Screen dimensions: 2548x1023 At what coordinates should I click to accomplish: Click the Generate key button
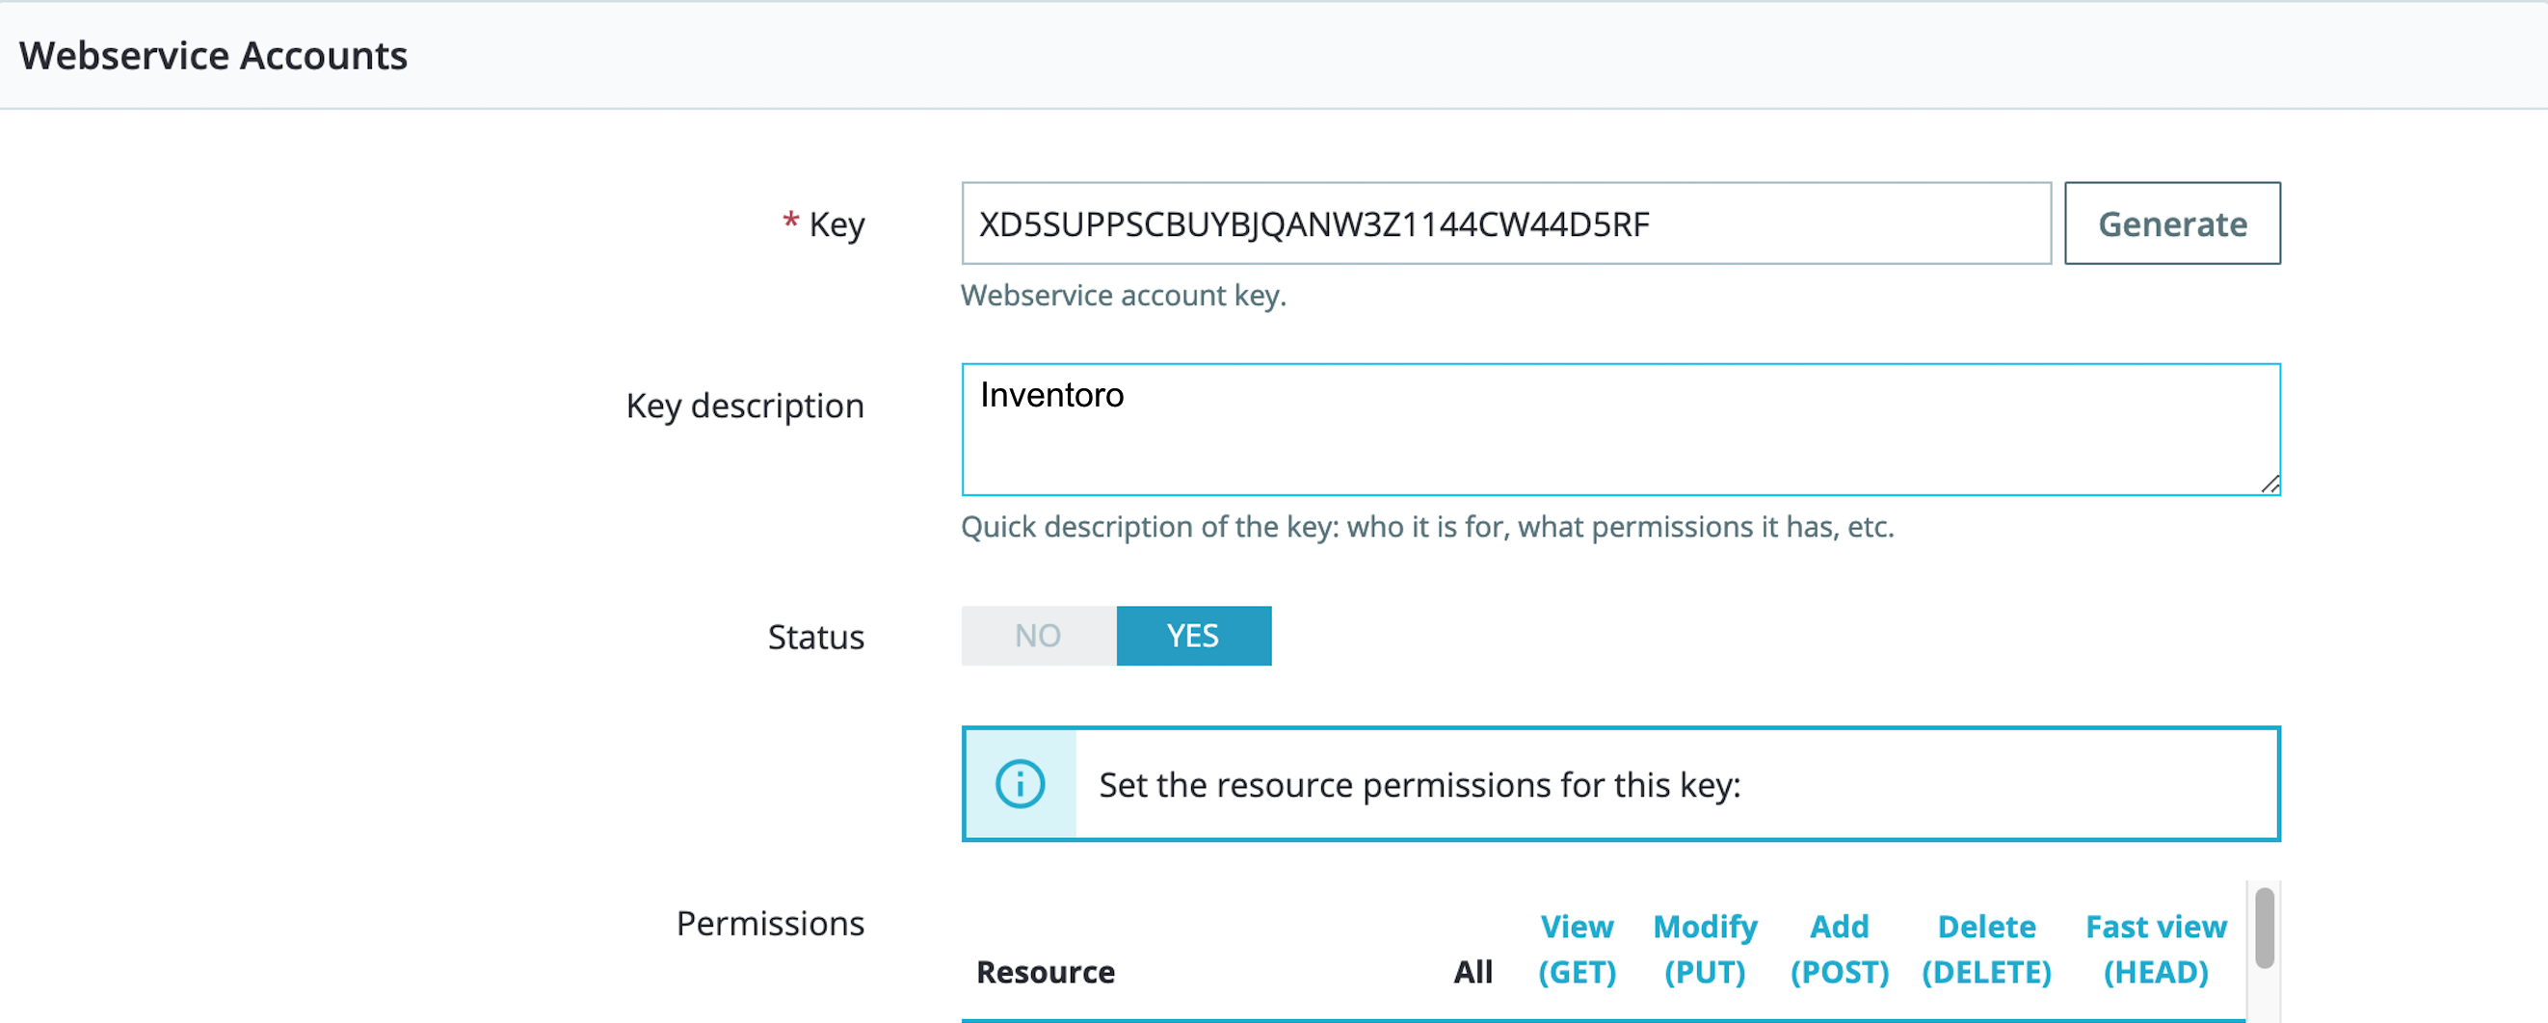tap(2172, 223)
